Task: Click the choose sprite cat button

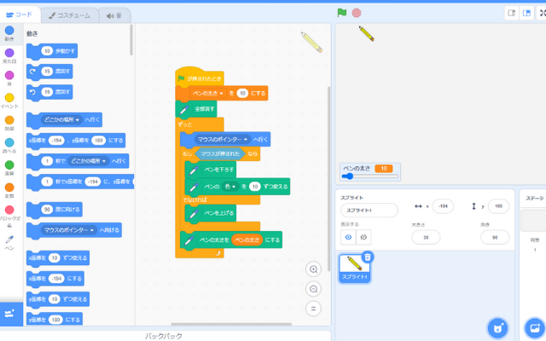Action: click(x=497, y=327)
